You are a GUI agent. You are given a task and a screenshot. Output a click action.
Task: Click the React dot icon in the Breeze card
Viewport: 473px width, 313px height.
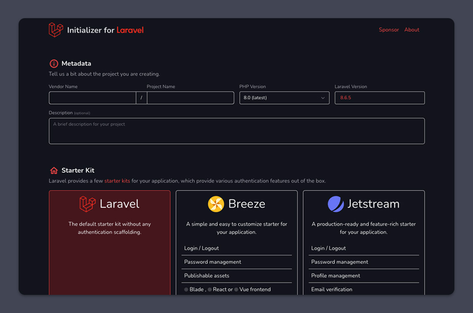click(x=210, y=289)
